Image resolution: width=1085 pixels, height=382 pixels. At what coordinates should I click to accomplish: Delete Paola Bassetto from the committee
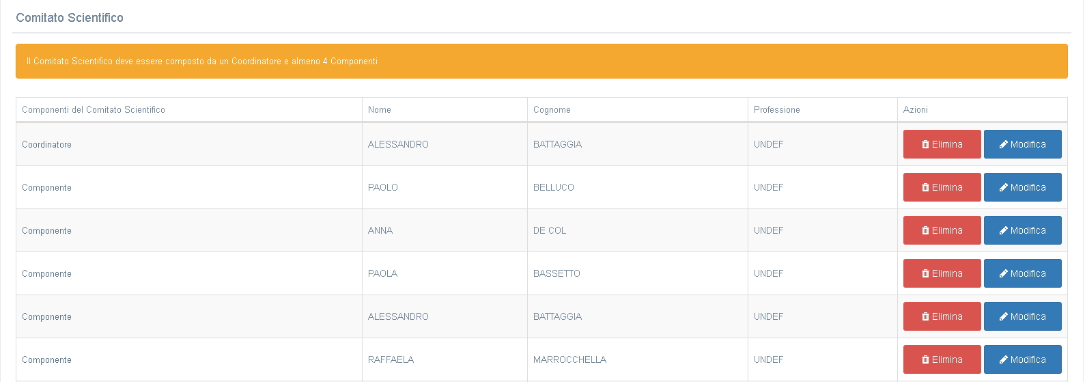[942, 273]
